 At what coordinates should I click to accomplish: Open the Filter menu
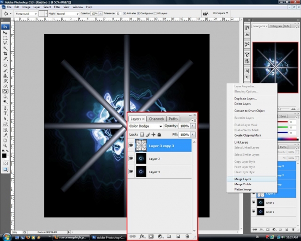click(57, 7)
